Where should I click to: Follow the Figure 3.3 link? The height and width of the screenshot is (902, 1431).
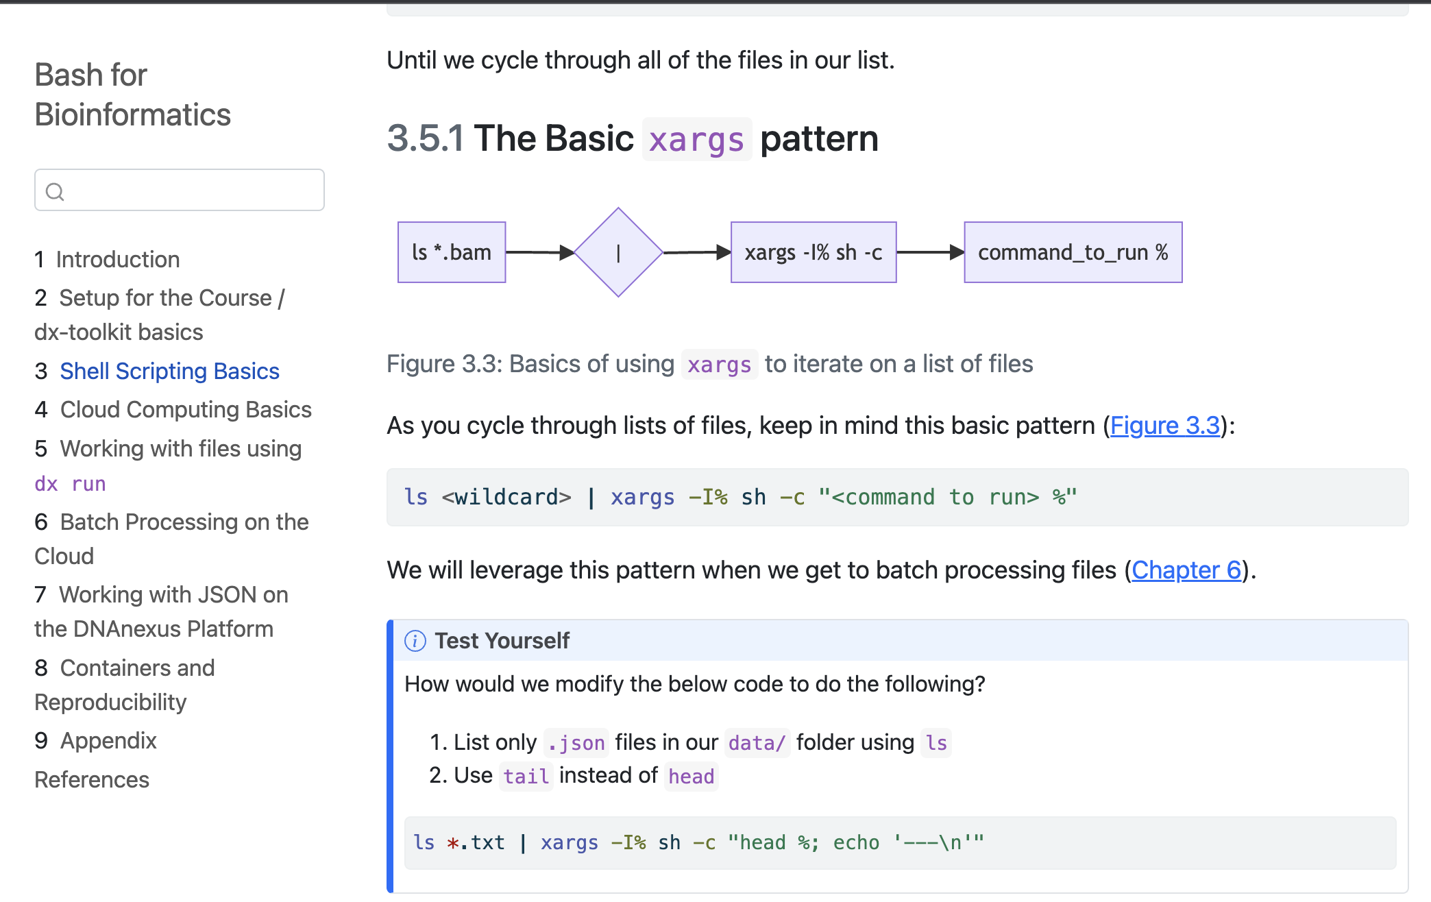(1164, 426)
